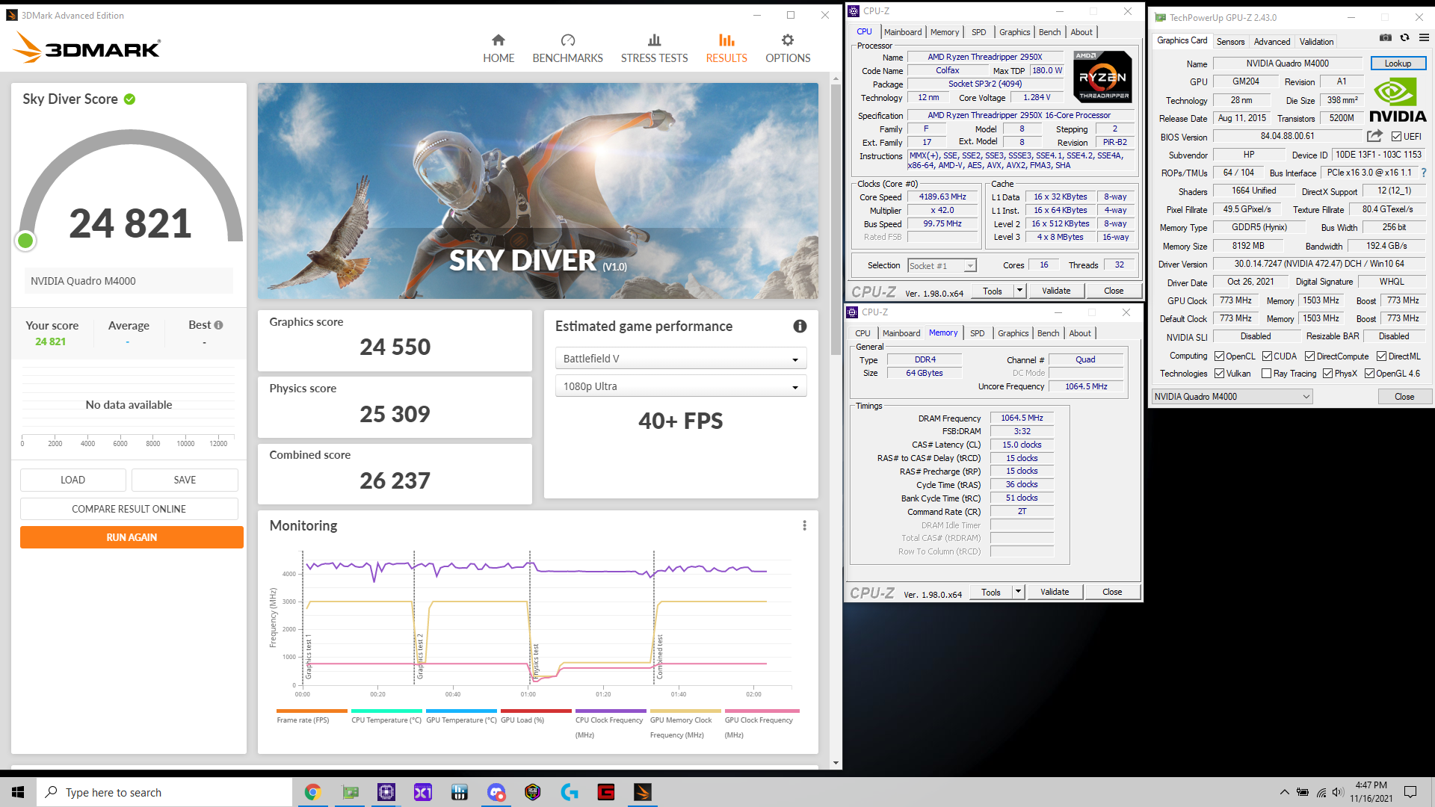
Task: Open the 1080p Ultra resolution dropdown
Action: [681, 386]
